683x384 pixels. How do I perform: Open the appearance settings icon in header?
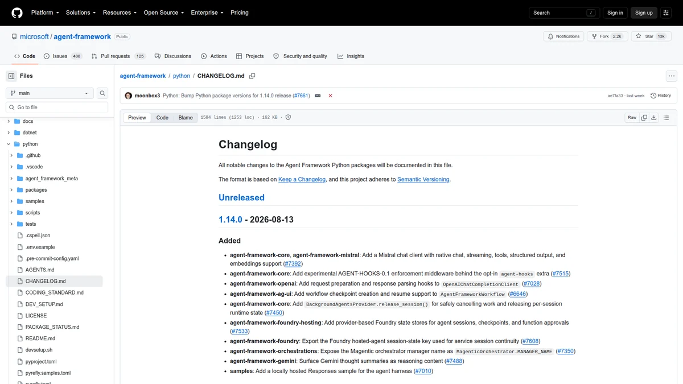[x=666, y=13]
